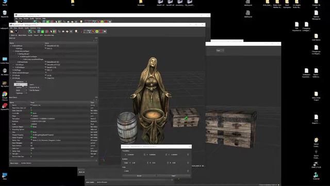Open the File menu in front NifSkope window
Screen dimensions: 330x186
pyautogui.click(x=11, y=28)
